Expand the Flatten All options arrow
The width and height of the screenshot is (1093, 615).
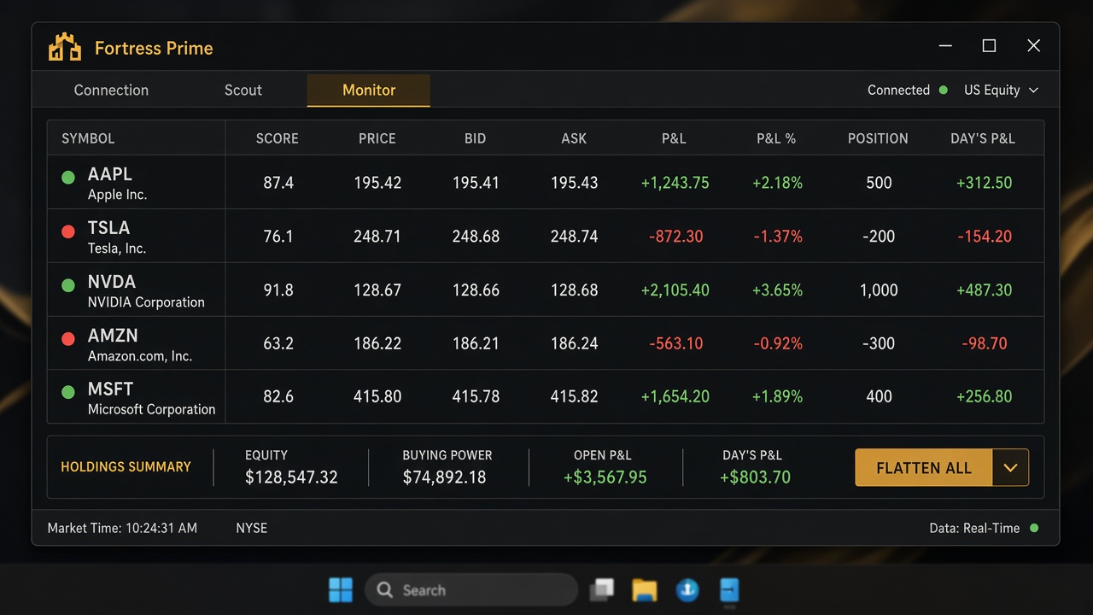[1010, 468]
